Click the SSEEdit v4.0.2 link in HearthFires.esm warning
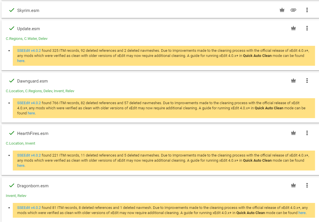The height and width of the screenshot is (222, 319). (29, 155)
